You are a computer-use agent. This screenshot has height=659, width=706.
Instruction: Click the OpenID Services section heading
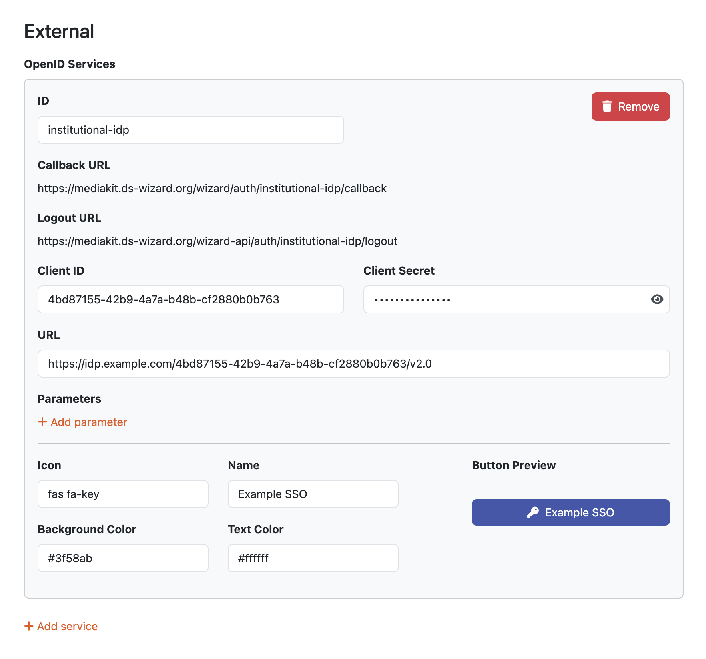click(x=70, y=64)
